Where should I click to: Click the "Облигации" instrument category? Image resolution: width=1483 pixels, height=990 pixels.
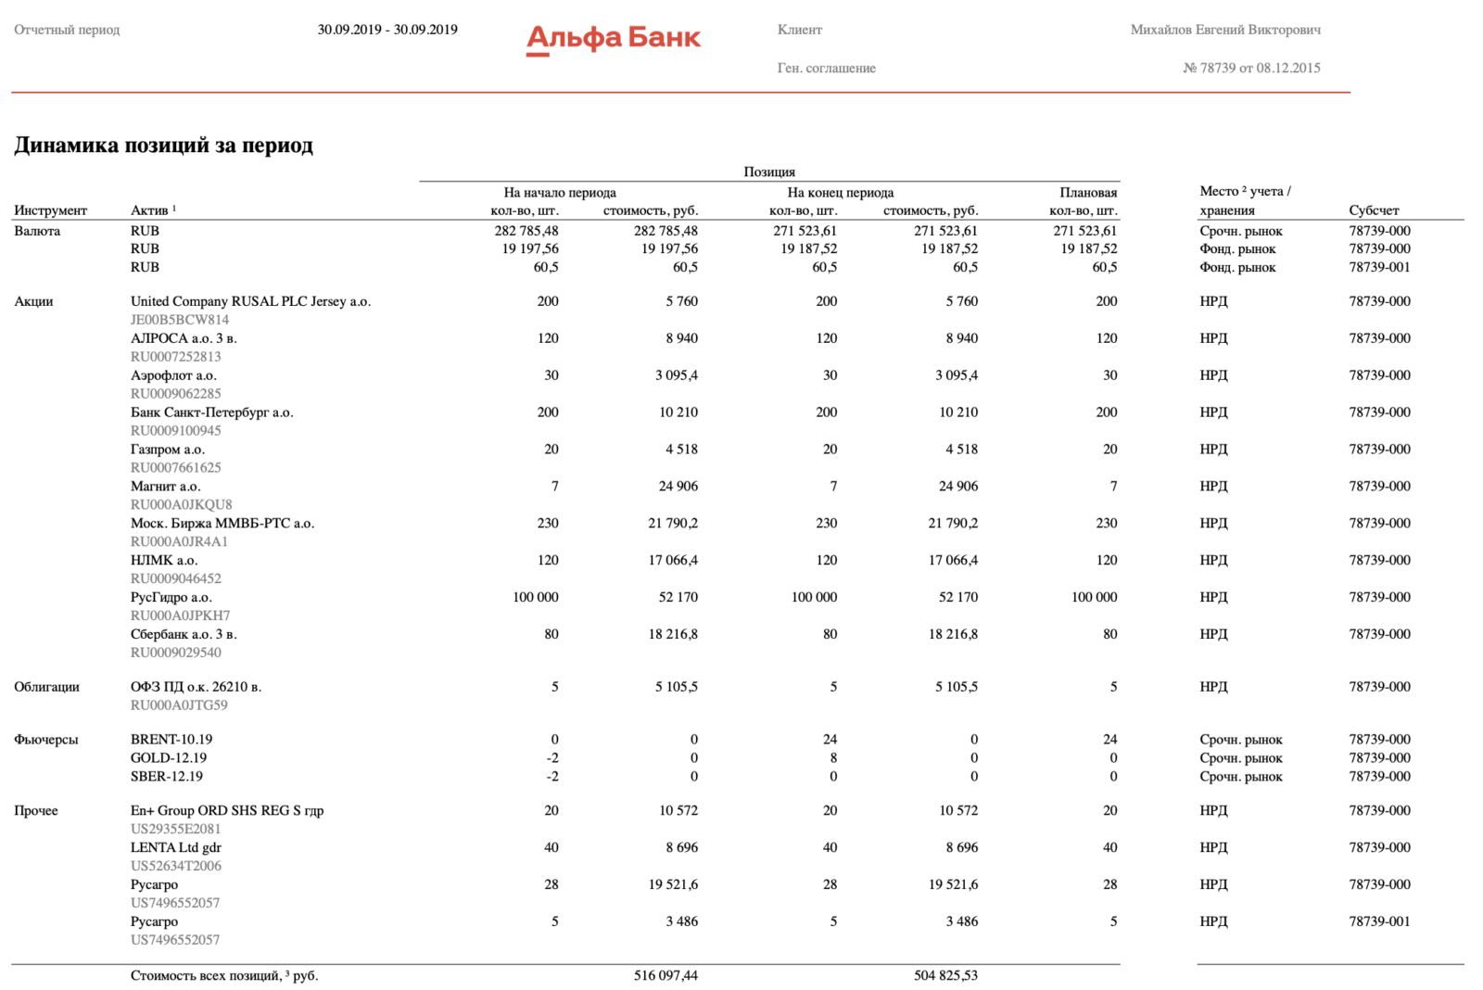click(46, 687)
